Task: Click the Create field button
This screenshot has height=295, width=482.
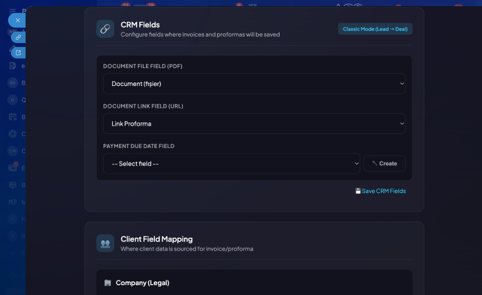Action: pyautogui.click(x=384, y=163)
